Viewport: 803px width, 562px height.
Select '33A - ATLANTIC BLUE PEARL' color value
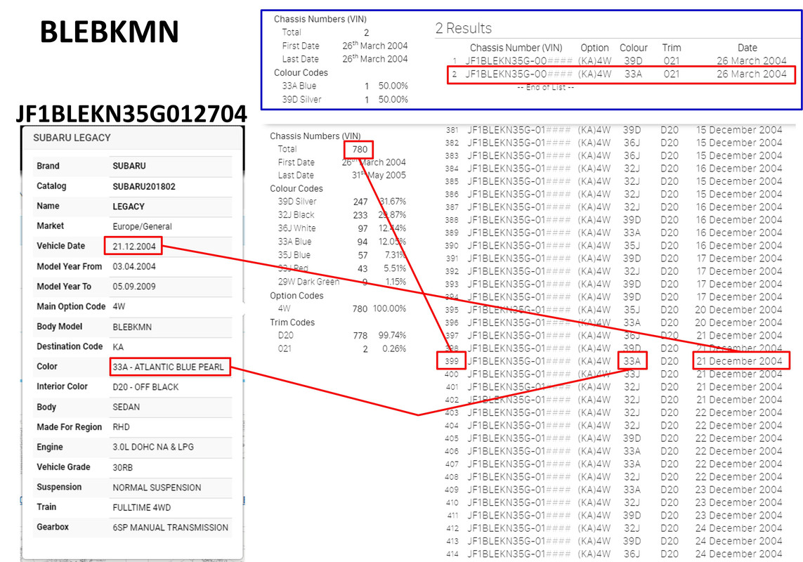[168, 367]
